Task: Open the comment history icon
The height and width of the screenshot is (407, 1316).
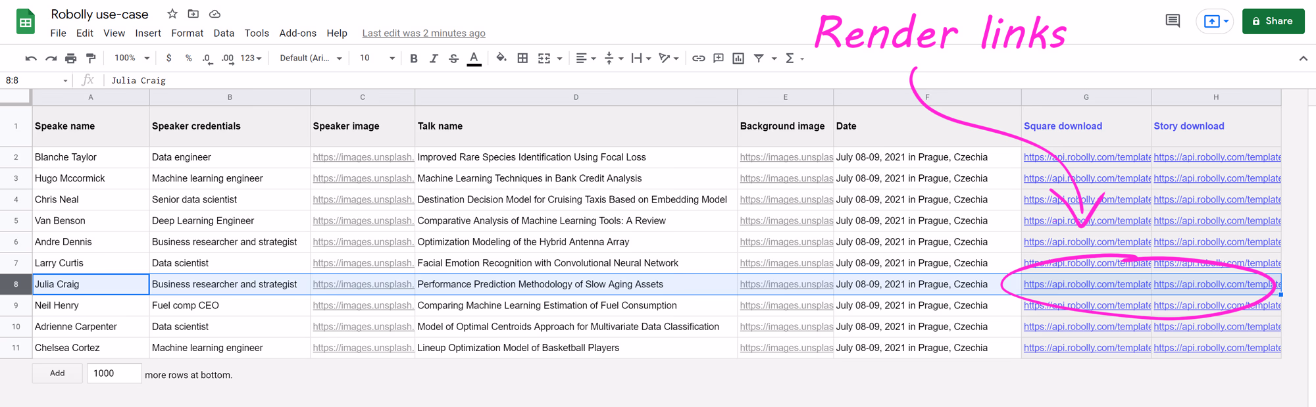Action: 1173,21
